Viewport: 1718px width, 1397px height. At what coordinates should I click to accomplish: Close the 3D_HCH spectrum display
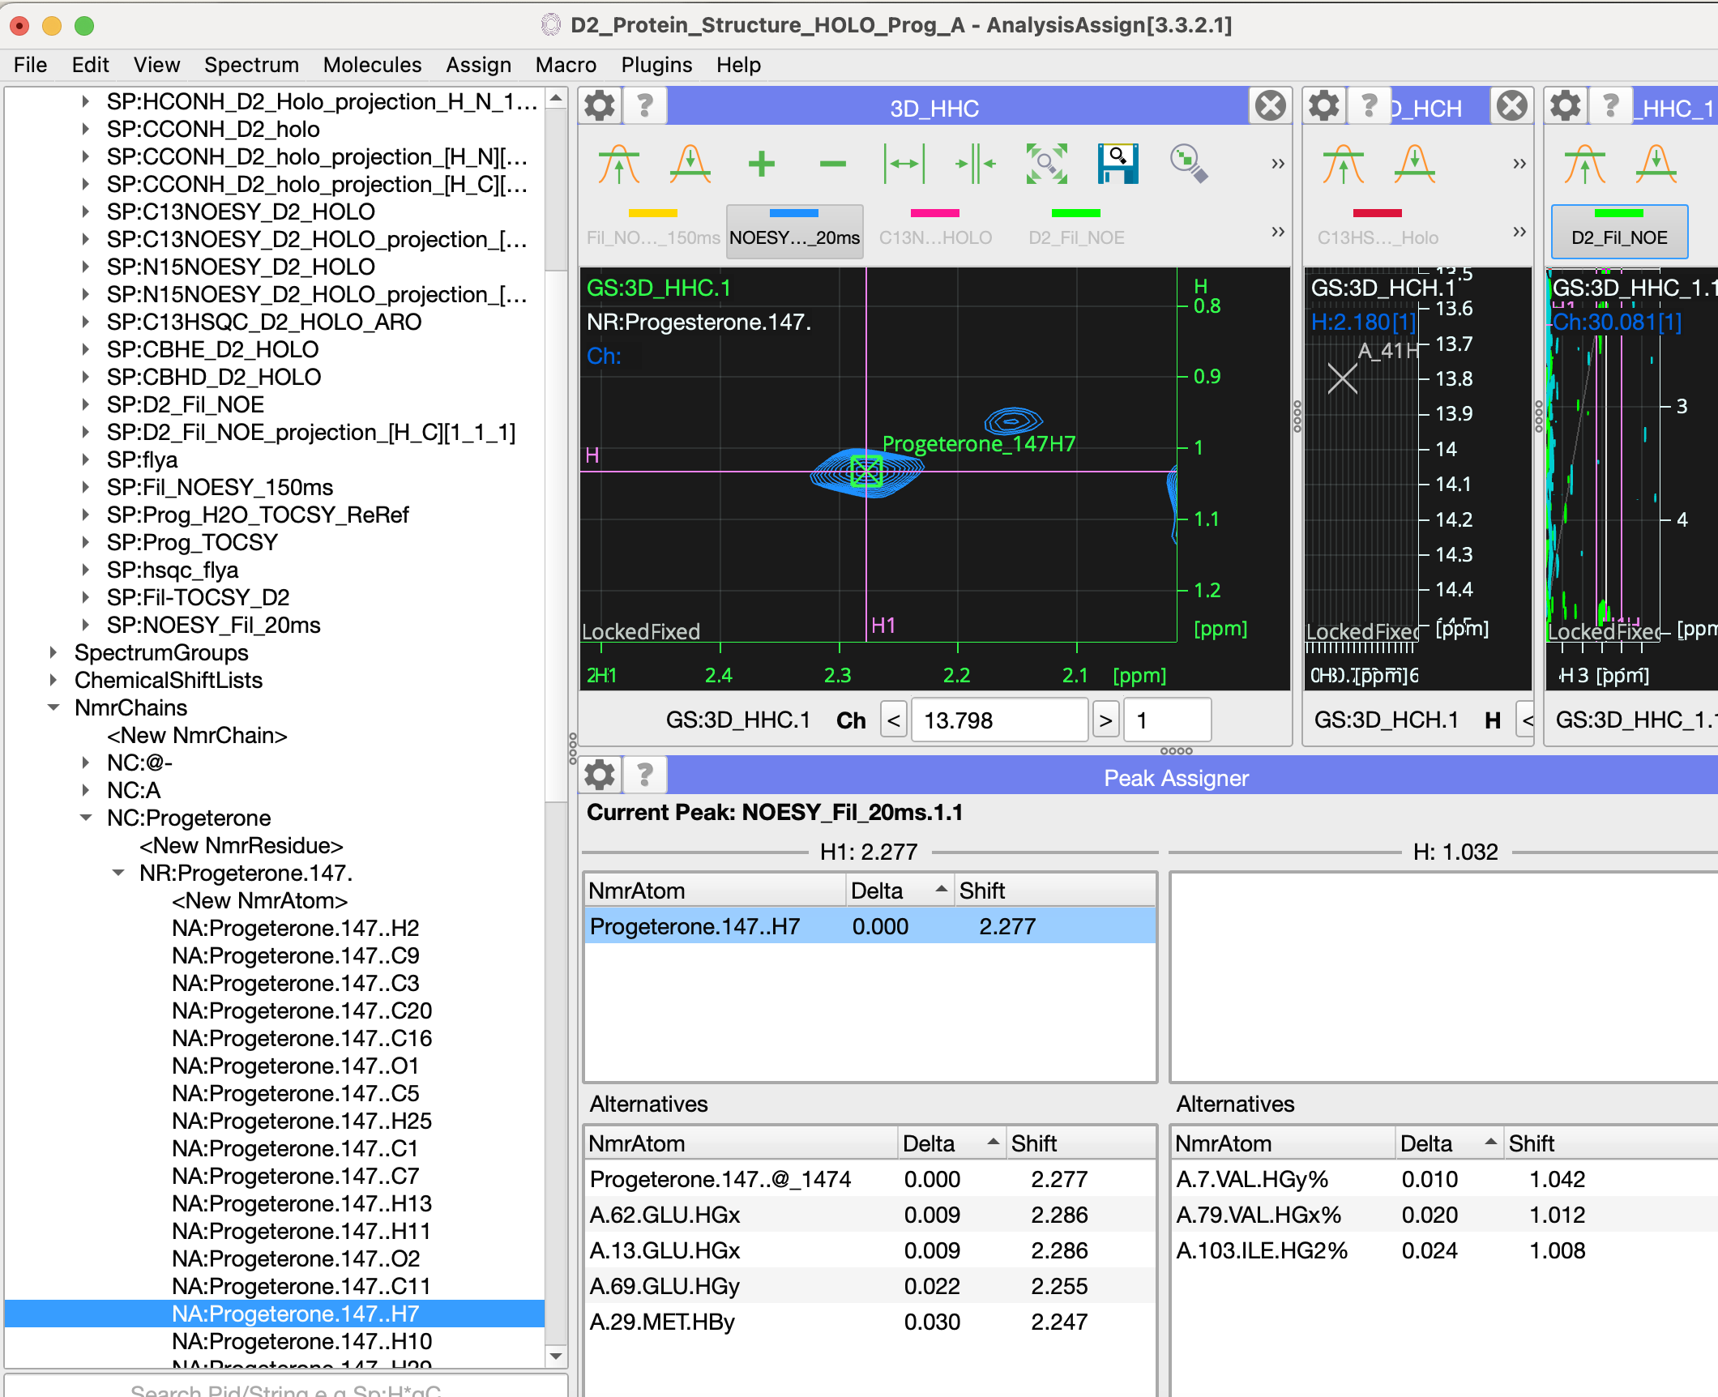(1511, 106)
